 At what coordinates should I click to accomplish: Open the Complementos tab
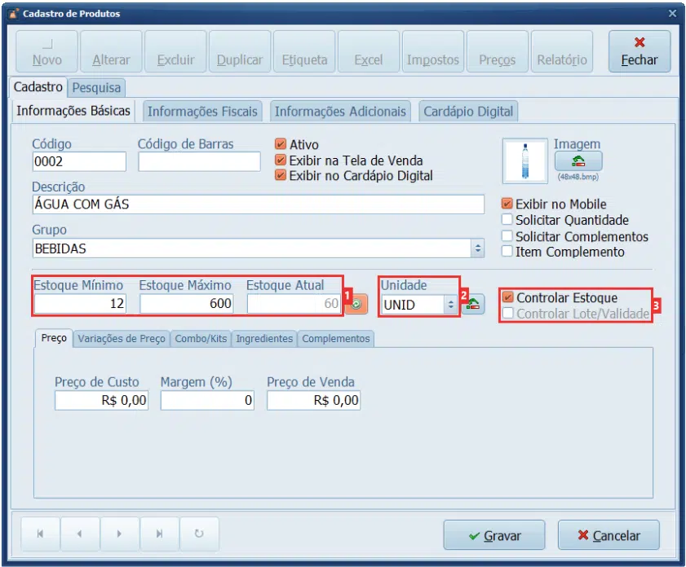[x=335, y=339]
